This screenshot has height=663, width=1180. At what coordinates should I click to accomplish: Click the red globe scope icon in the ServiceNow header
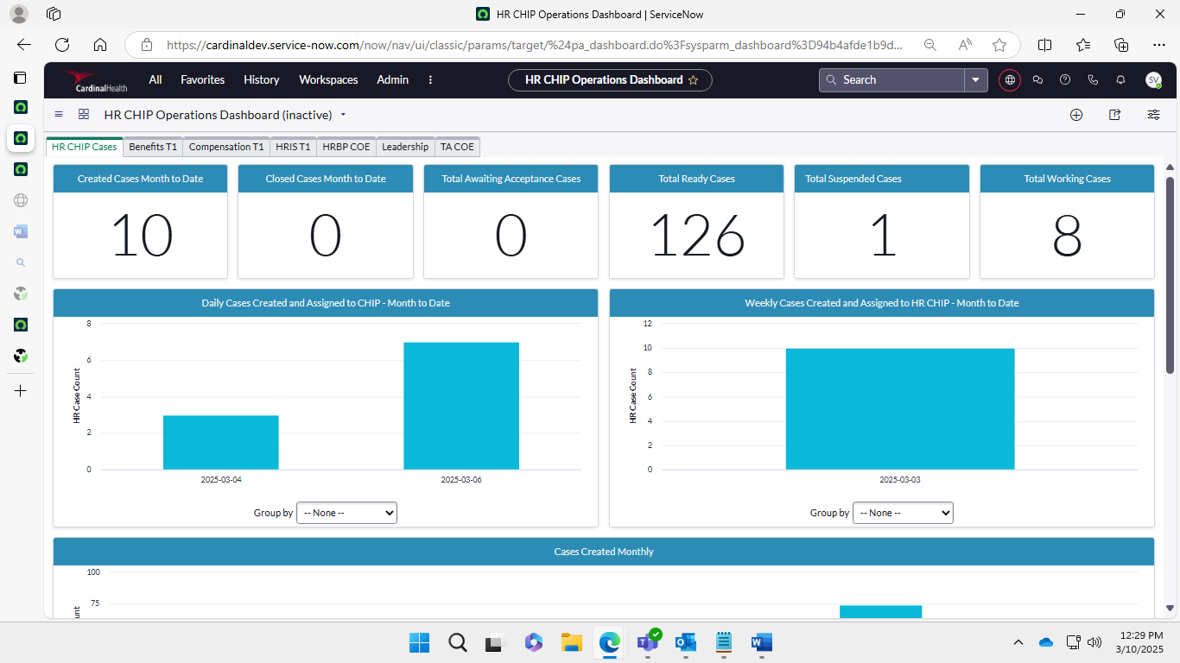(1010, 79)
